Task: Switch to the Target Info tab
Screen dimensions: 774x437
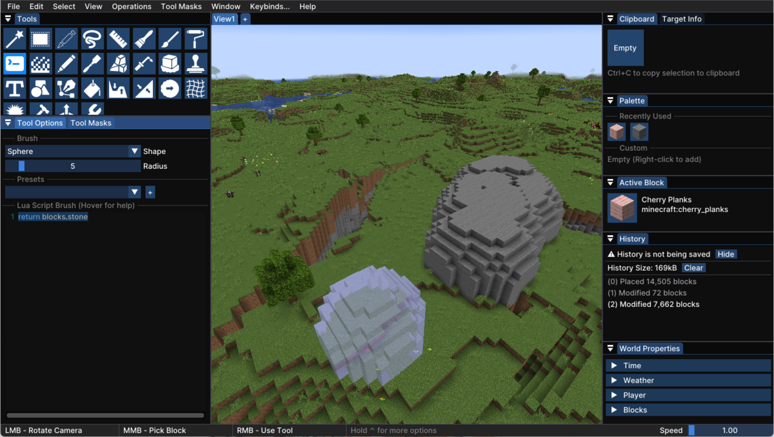Action: tap(682, 19)
